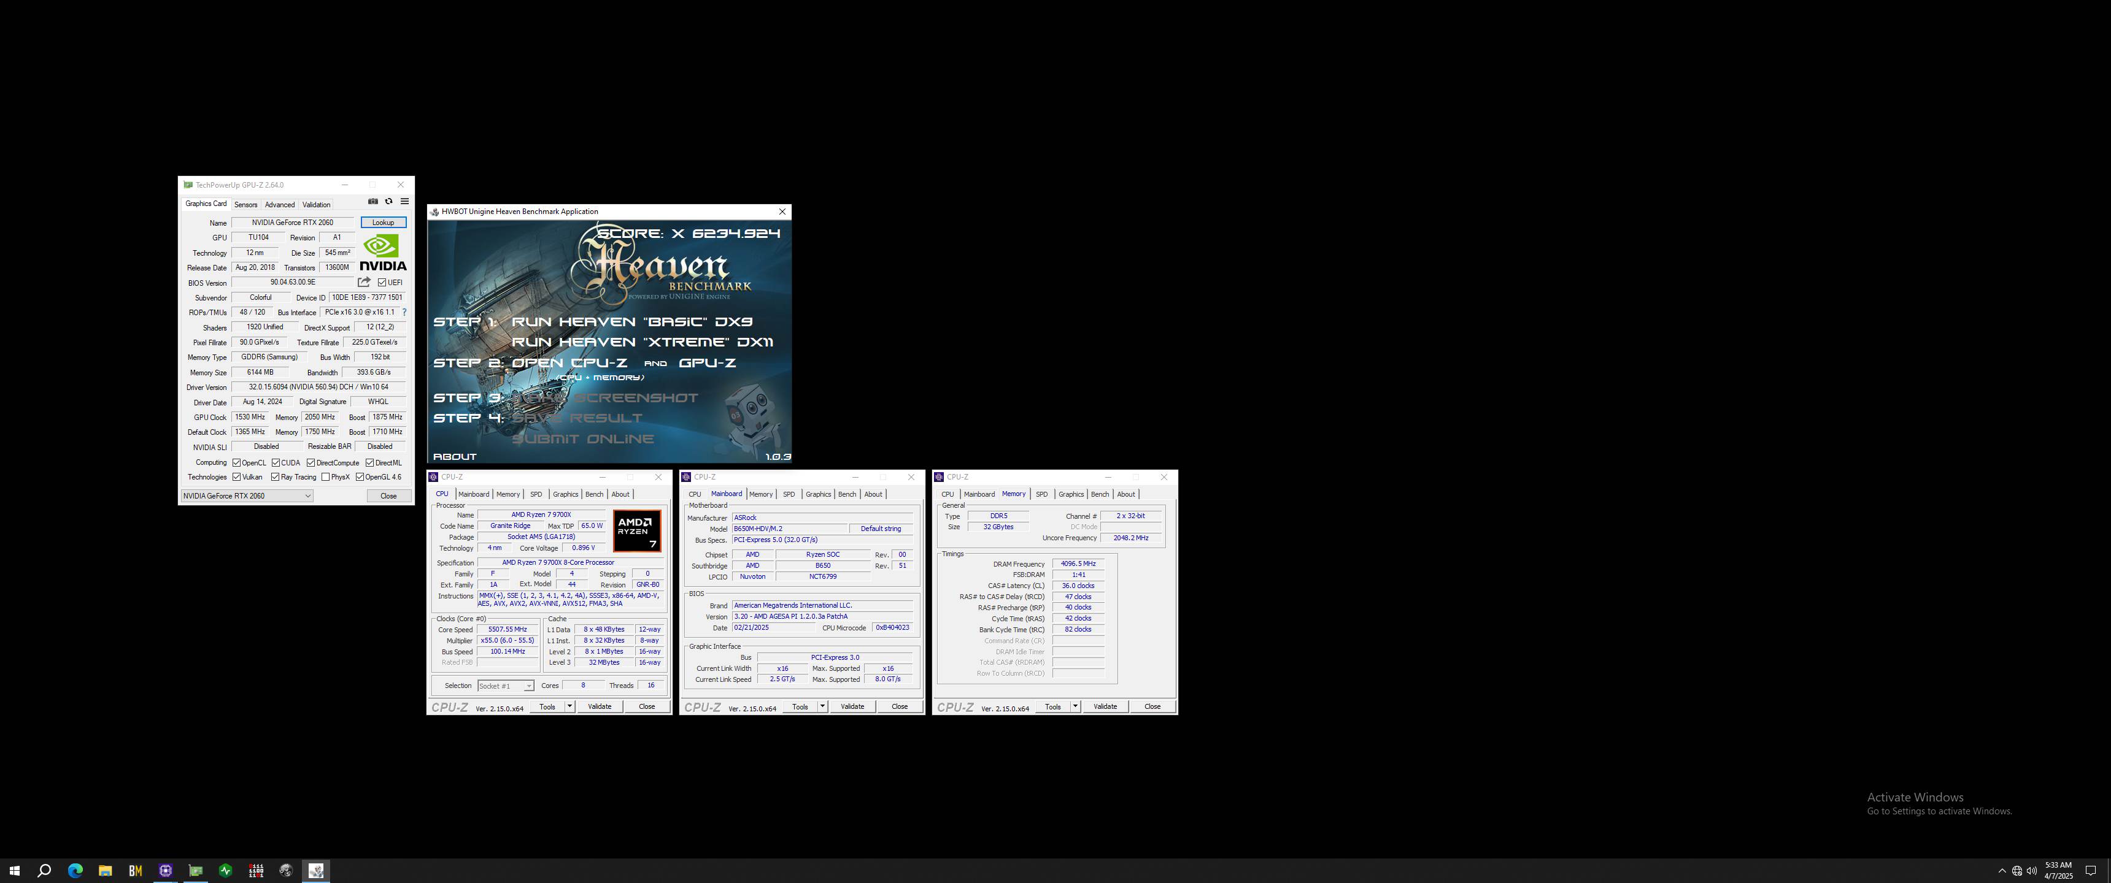Run Heaven "Xtreme" DX11 benchmark
Viewport: 2111px width, 883px height.
click(x=643, y=342)
